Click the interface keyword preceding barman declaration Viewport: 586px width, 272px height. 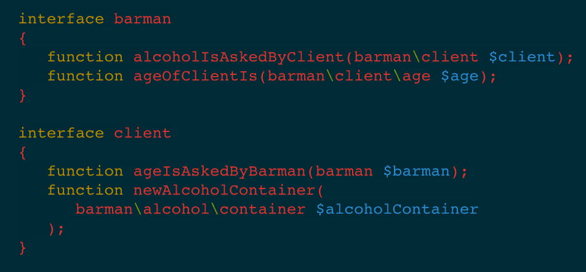[62, 19]
